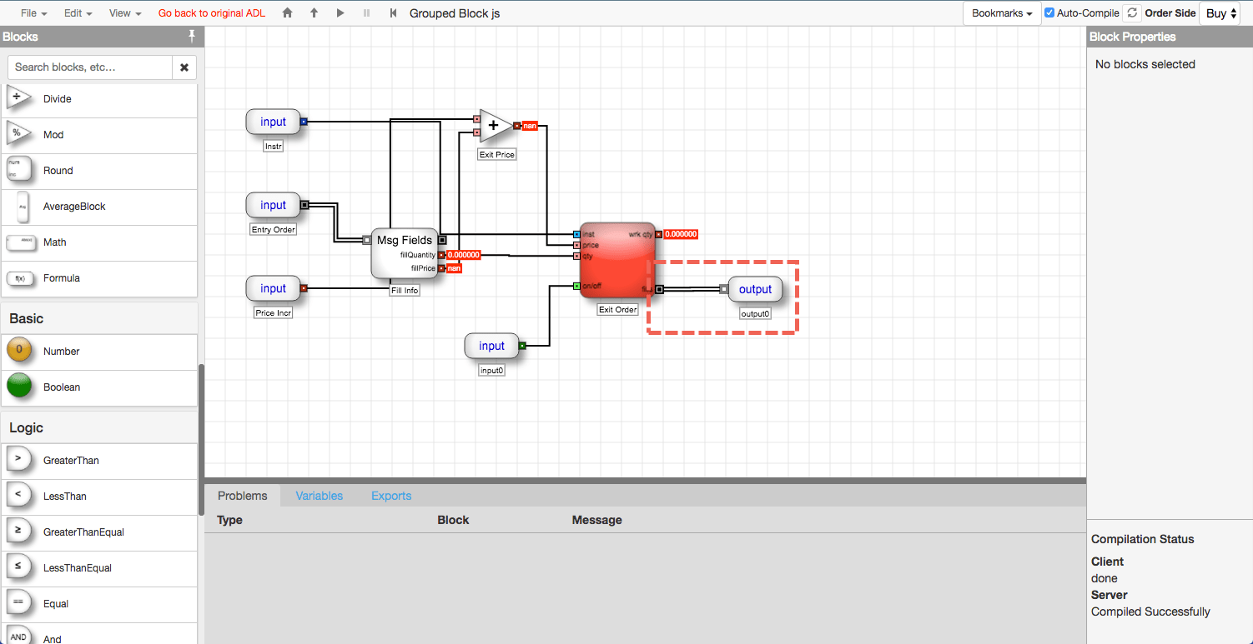Image resolution: width=1253 pixels, height=644 pixels.
Task: Click the Fill Info label
Action: tap(405, 291)
